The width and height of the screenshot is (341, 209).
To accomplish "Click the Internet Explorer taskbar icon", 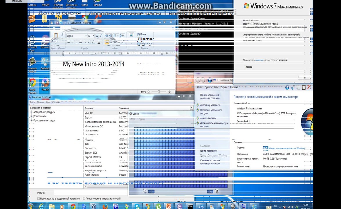I will 41,206.
